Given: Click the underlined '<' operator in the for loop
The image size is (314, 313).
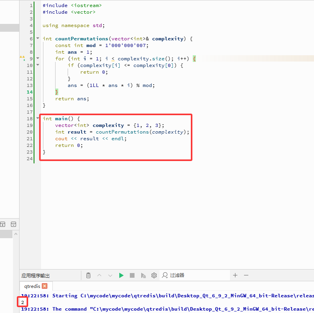Looking at the screenshot, I should (x=113, y=59).
